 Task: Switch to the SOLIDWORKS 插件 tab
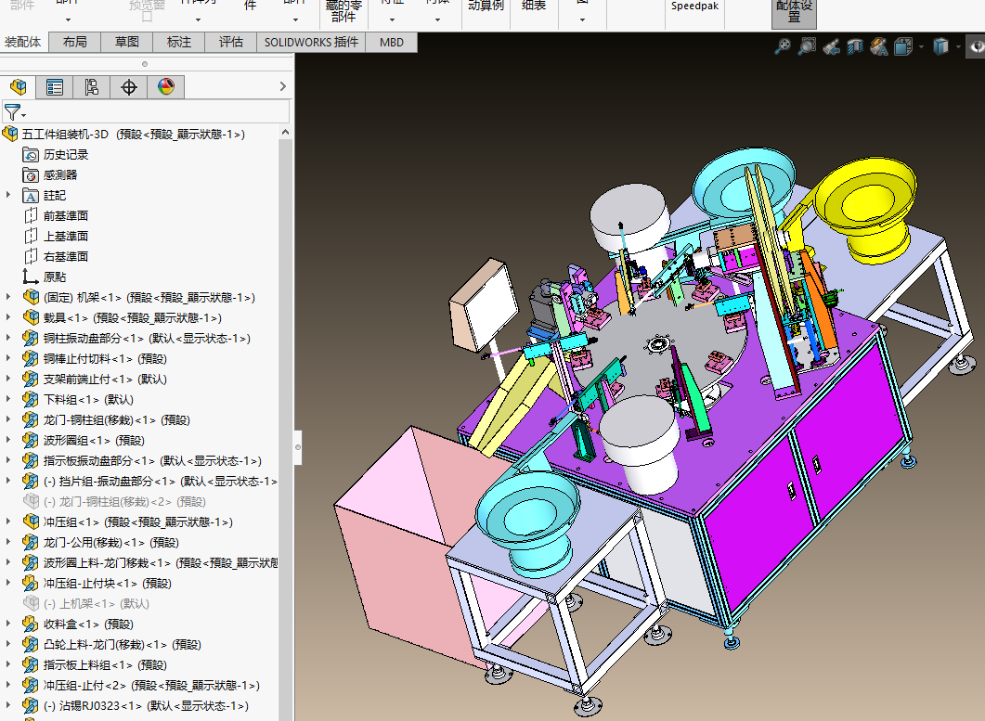(x=311, y=42)
